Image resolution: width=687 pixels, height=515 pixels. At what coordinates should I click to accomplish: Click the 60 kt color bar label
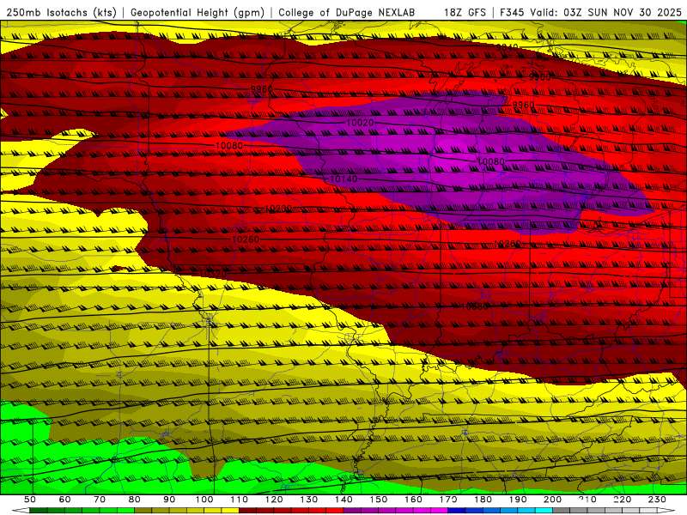[64, 500]
